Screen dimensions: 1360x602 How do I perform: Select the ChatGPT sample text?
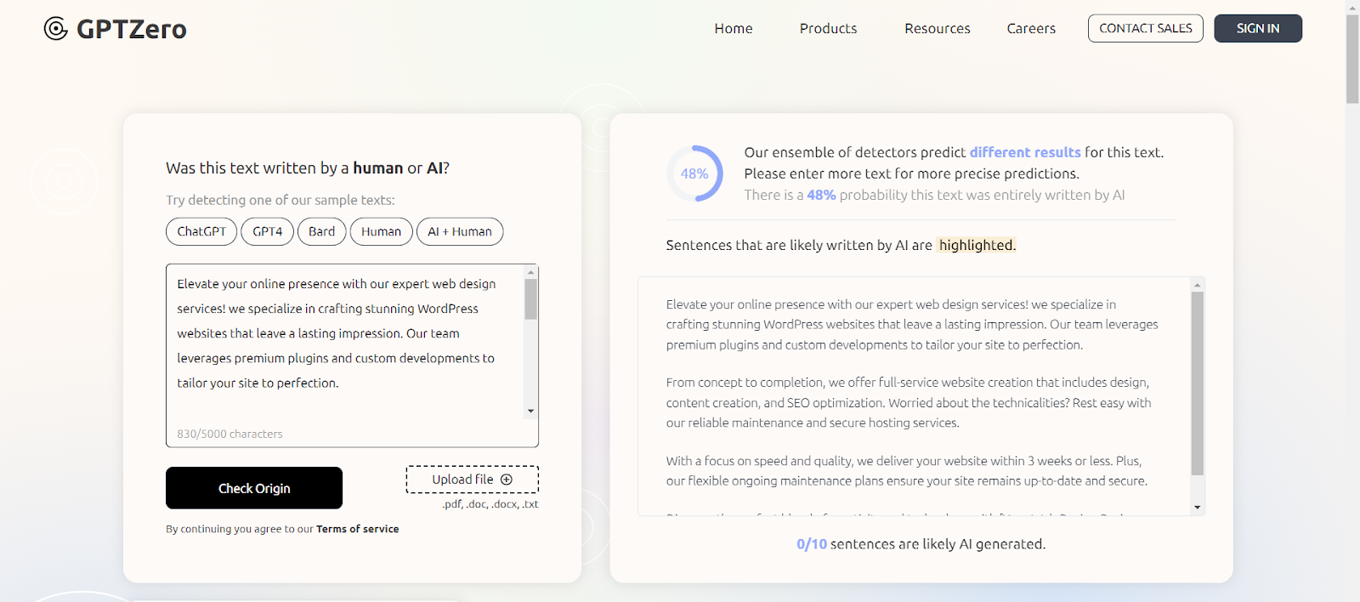201,231
